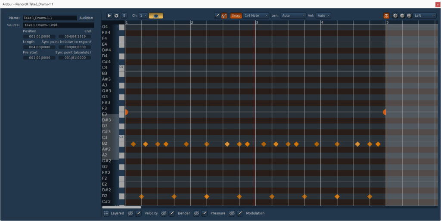
Task: Toggle the Snap button
Action: (x=236, y=16)
